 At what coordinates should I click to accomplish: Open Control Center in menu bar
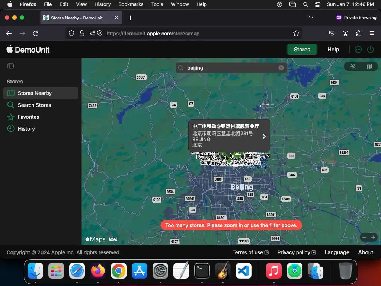pos(318,4)
